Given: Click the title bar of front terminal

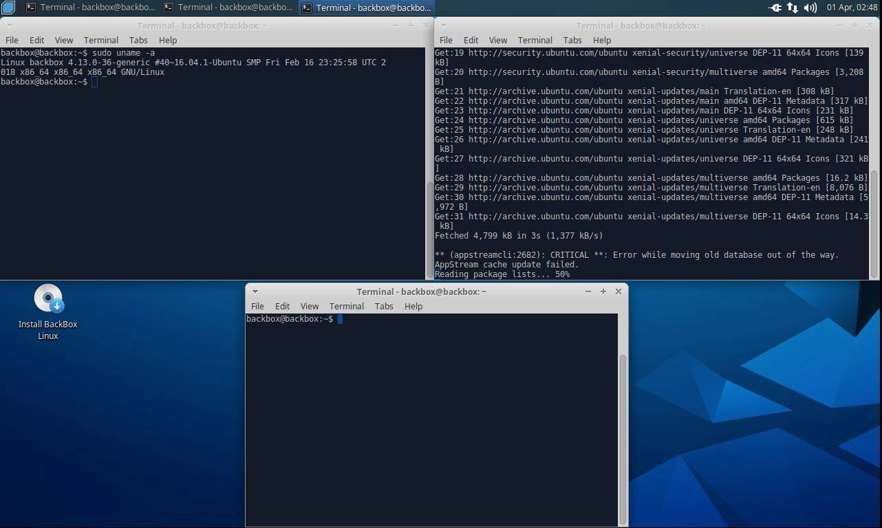Looking at the screenshot, I should [x=421, y=291].
